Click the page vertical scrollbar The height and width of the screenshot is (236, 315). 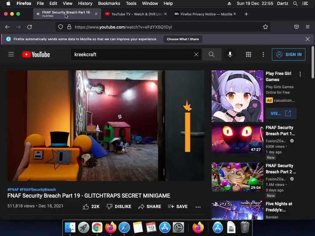pos(313,62)
